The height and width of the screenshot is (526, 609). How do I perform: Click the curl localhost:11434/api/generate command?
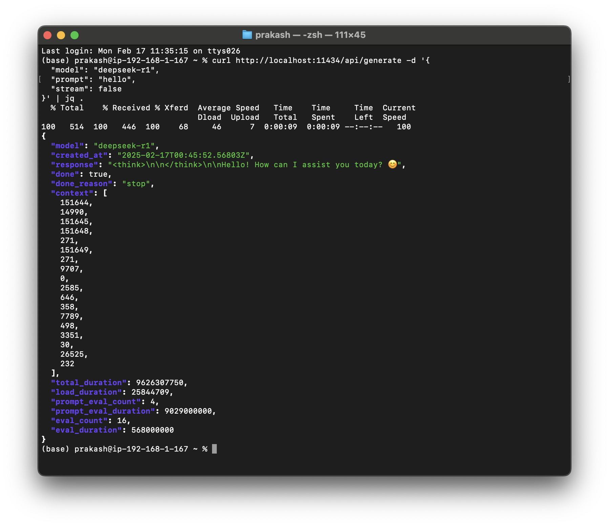click(321, 61)
